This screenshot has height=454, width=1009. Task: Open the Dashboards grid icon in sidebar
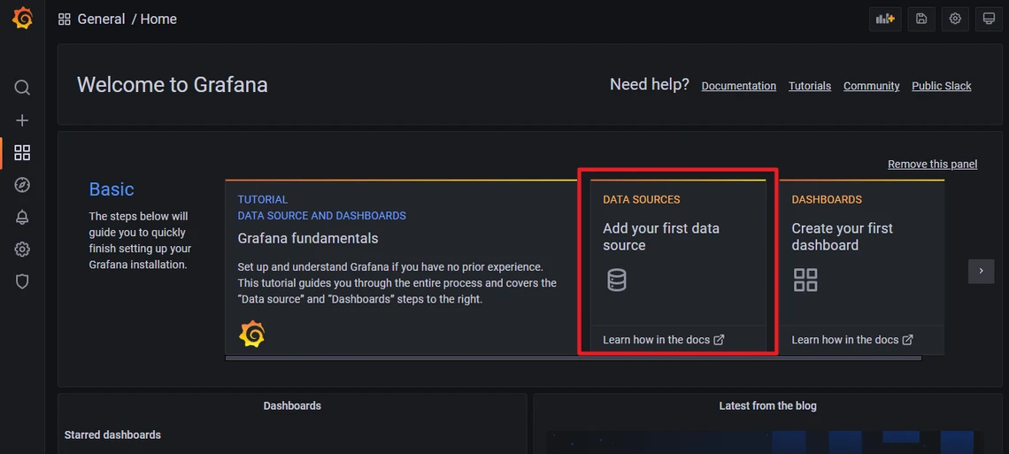[22, 153]
